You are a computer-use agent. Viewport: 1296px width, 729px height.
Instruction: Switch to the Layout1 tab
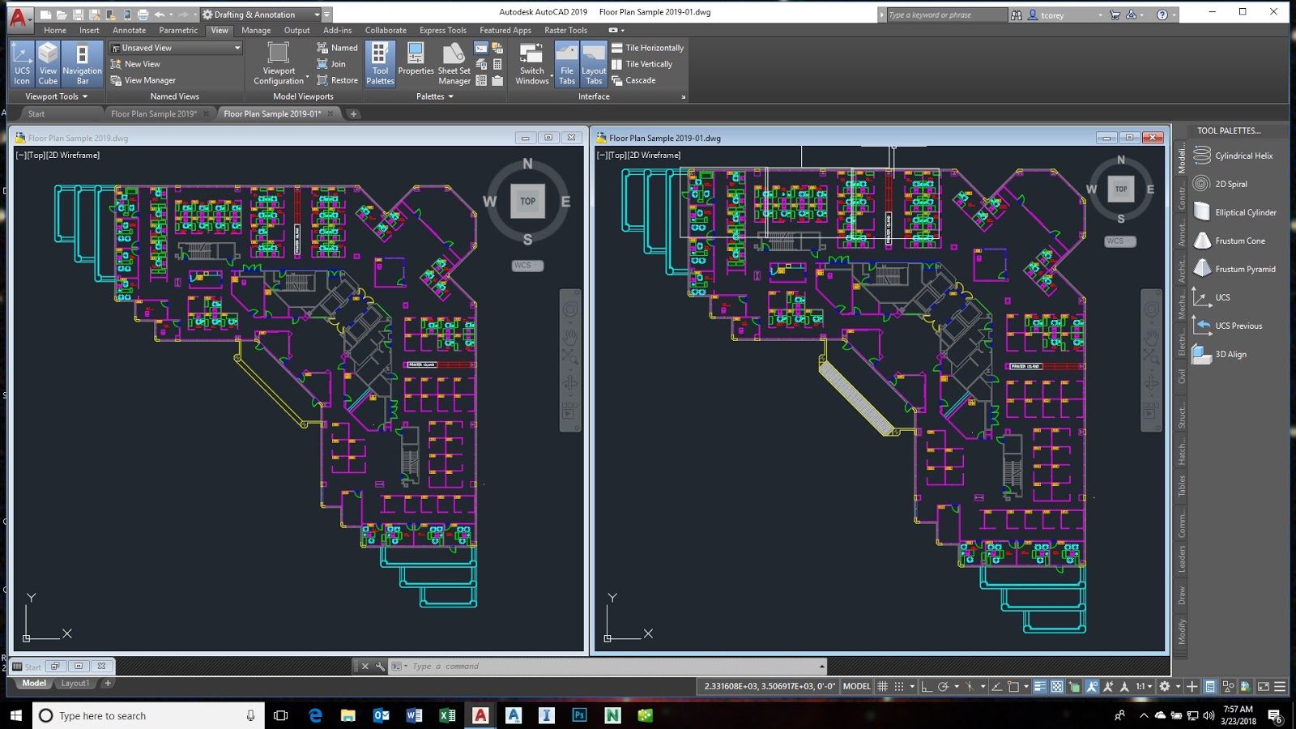tap(75, 683)
